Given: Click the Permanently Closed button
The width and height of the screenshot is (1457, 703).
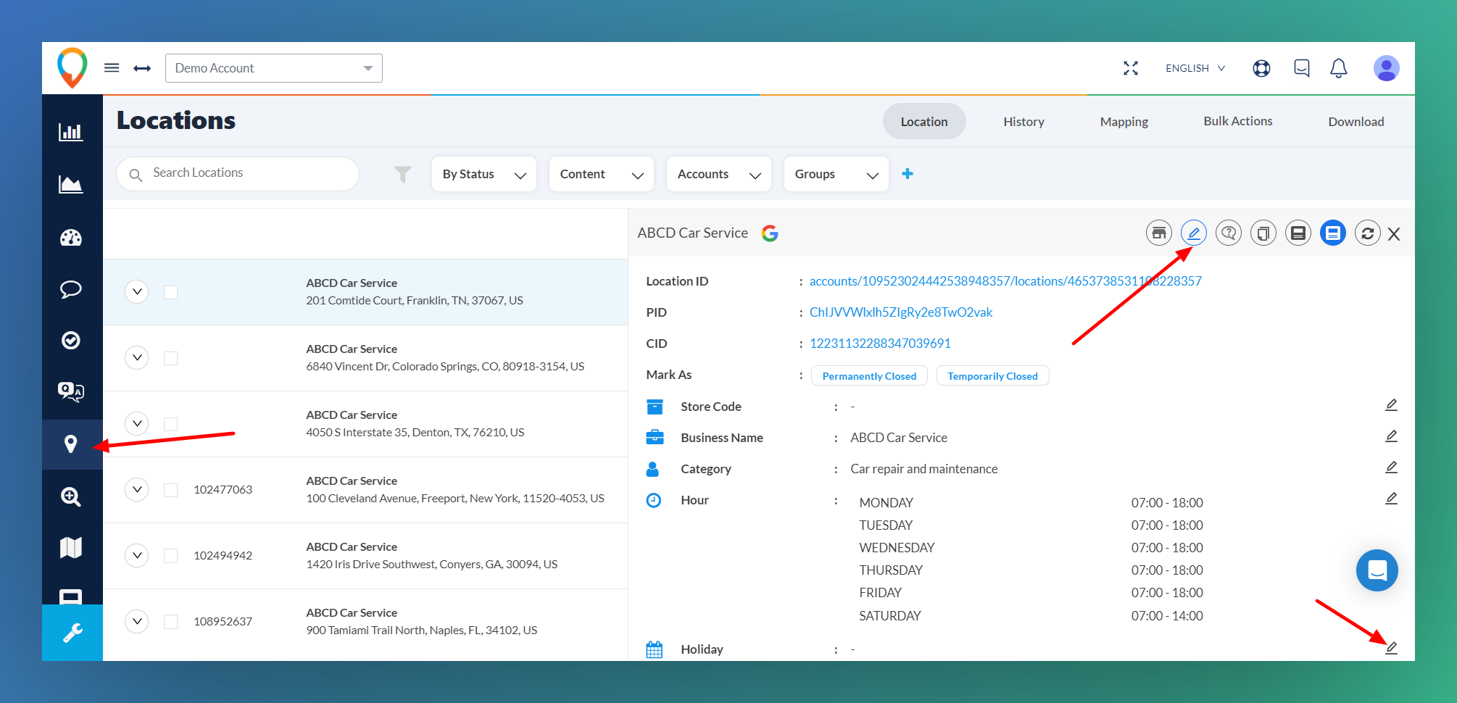Looking at the screenshot, I should click(869, 376).
